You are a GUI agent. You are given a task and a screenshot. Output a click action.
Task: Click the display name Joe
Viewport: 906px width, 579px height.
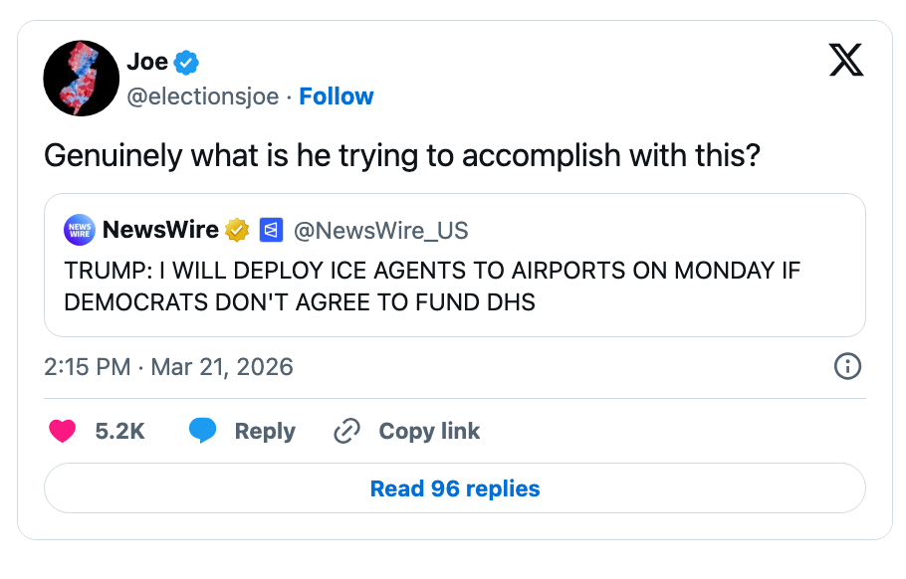(147, 63)
